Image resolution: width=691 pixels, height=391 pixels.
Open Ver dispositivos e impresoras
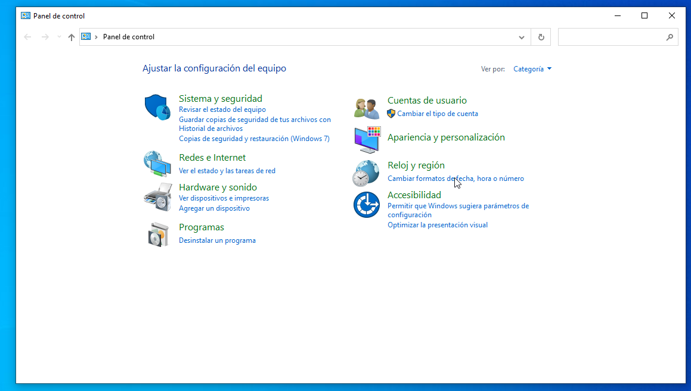[x=224, y=198]
